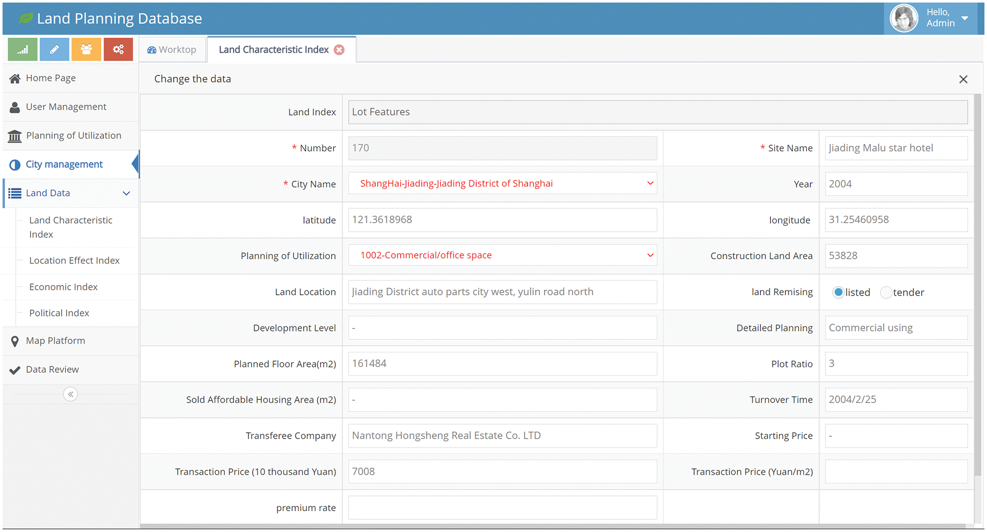Click the red gears settings icon
Viewport: 987px width, 532px height.
click(118, 49)
